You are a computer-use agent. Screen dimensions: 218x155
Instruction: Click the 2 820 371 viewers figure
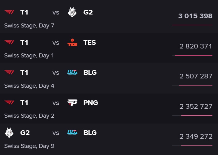pos(196,46)
